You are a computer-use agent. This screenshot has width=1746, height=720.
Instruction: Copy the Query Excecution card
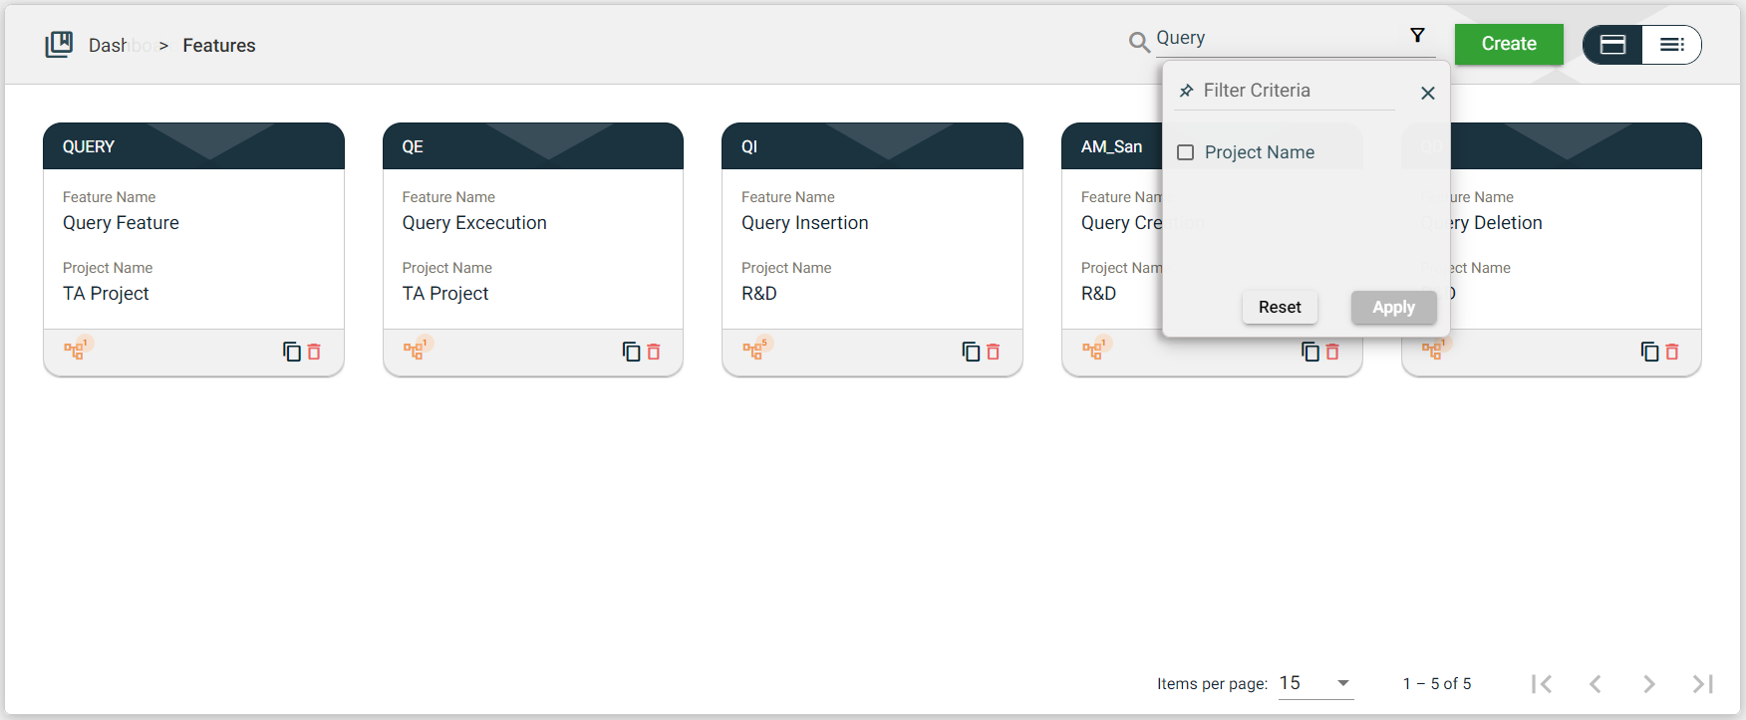pyautogui.click(x=631, y=352)
